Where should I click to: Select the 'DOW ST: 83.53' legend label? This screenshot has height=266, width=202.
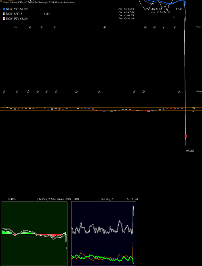point(17,9)
